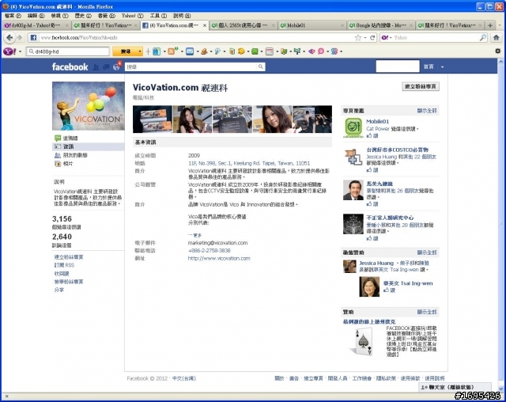The height and width of the screenshot is (402, 506).
Task: Click the pink speech-bubble icon in Yahoo toolbar
Action: (x=321, y=51)
